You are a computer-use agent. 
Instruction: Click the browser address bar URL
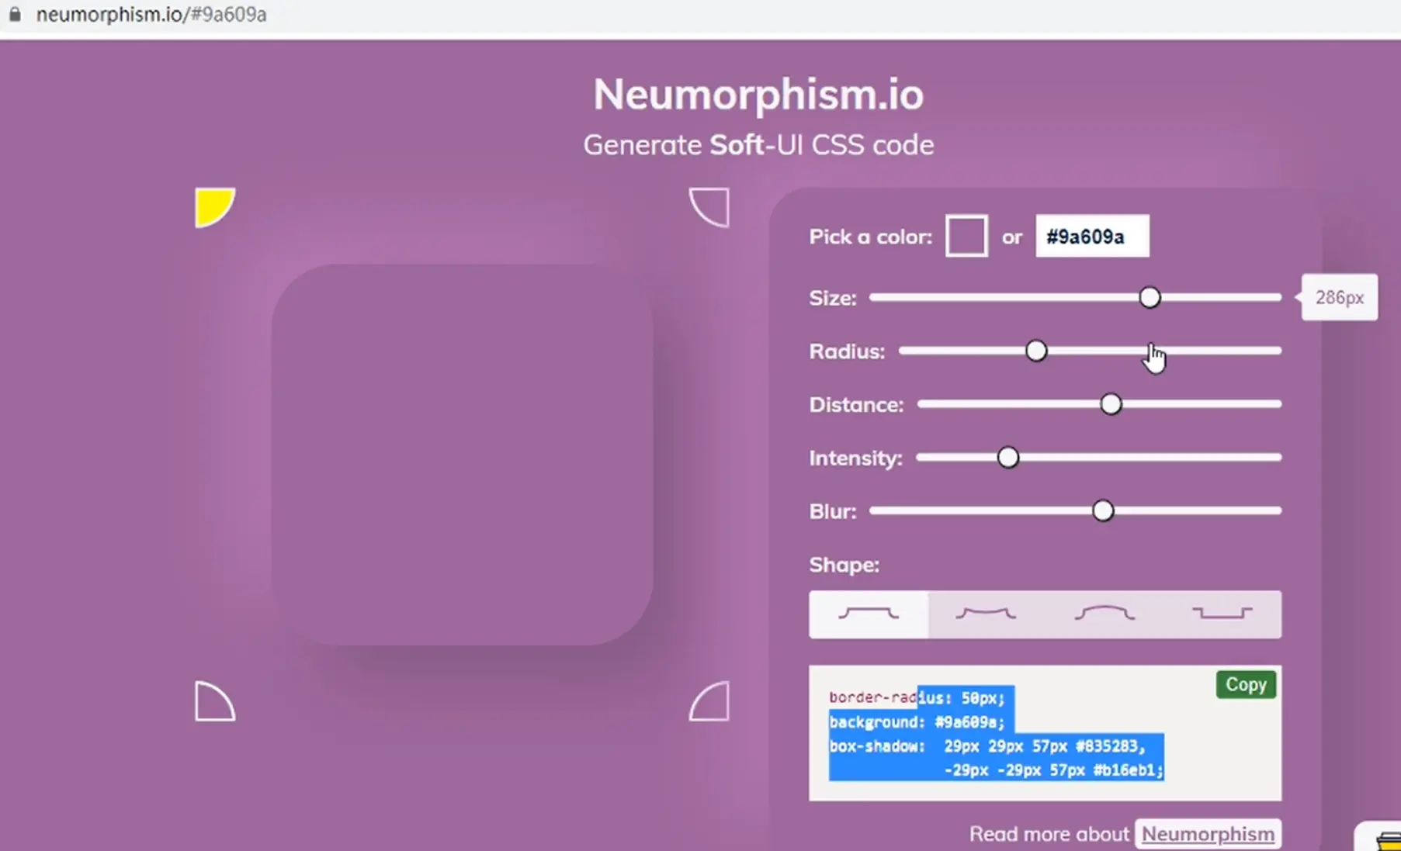151,15
